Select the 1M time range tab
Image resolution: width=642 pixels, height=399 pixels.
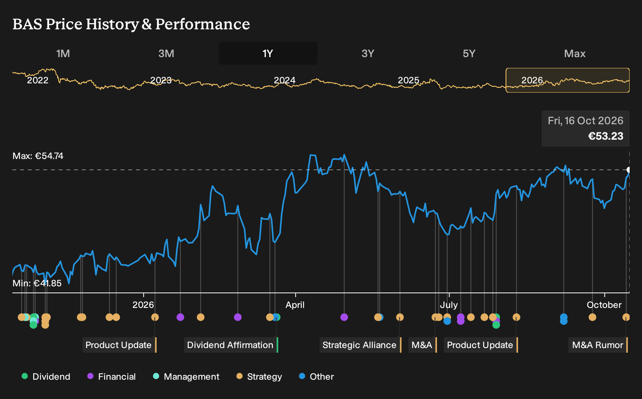point(63,54)
